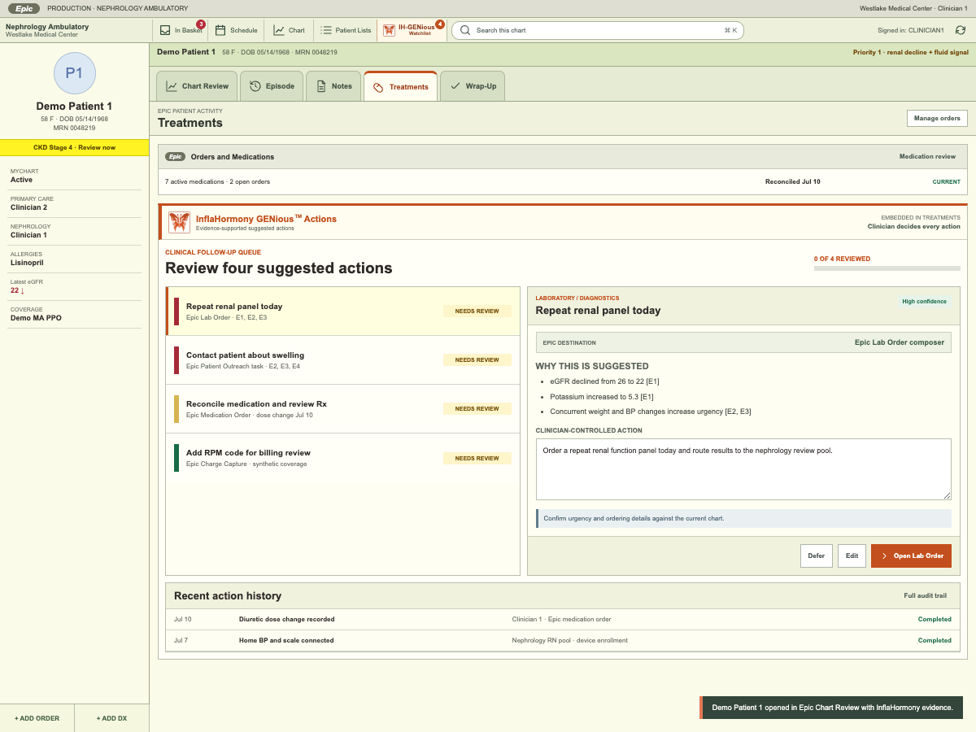Click the Priority 1 renal decline signal text
The height and width of the screenshot is (732, 976).
pos(910,52)
